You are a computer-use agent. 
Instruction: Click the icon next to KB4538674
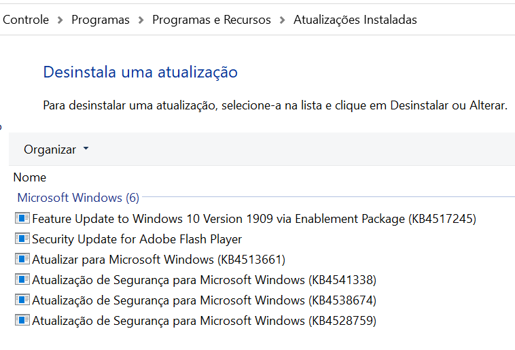coord(22,300)
